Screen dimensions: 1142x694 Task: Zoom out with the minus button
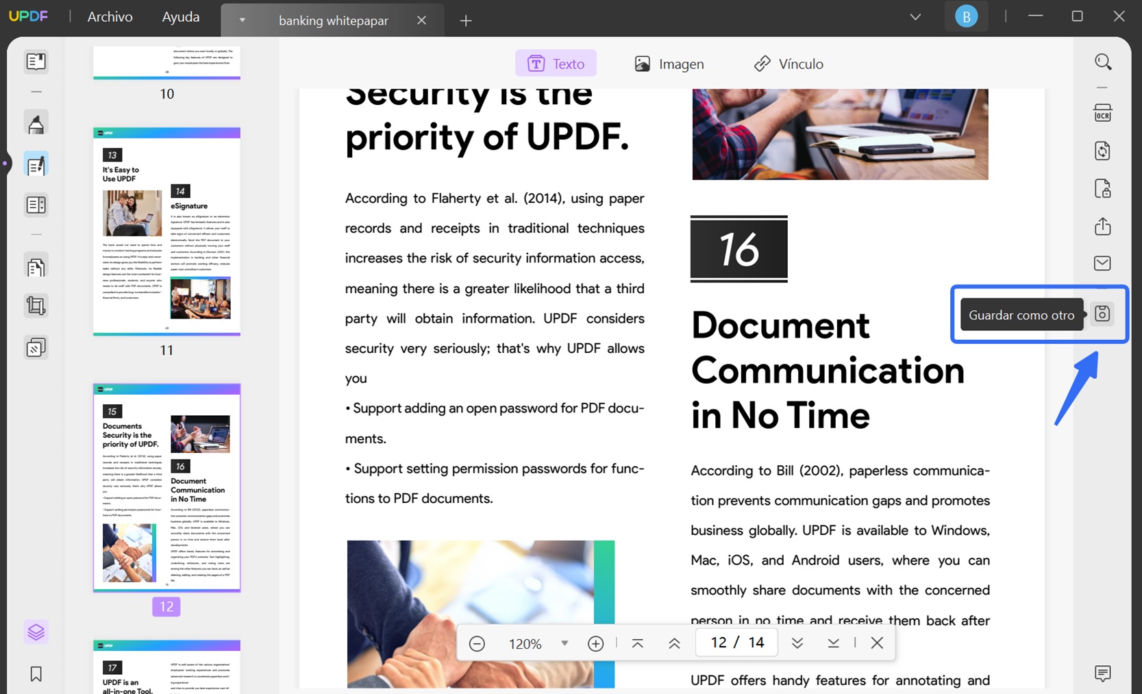click(477, 643)
